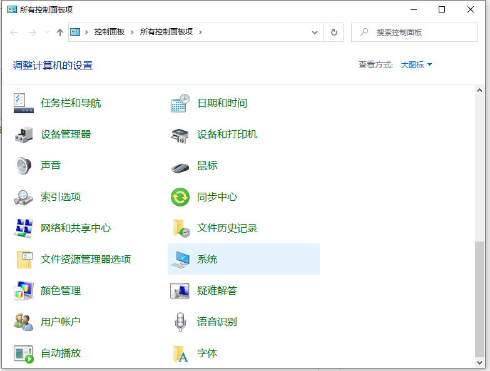The image size is (490, 371).
Task: Open the 语音识别 microphone icon
Action: coord(180,322)
